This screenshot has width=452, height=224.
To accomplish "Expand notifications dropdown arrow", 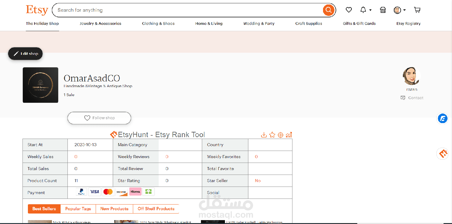I will (370, 10).
